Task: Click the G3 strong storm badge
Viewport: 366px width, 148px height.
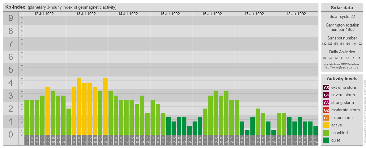Action: [326, 103]
